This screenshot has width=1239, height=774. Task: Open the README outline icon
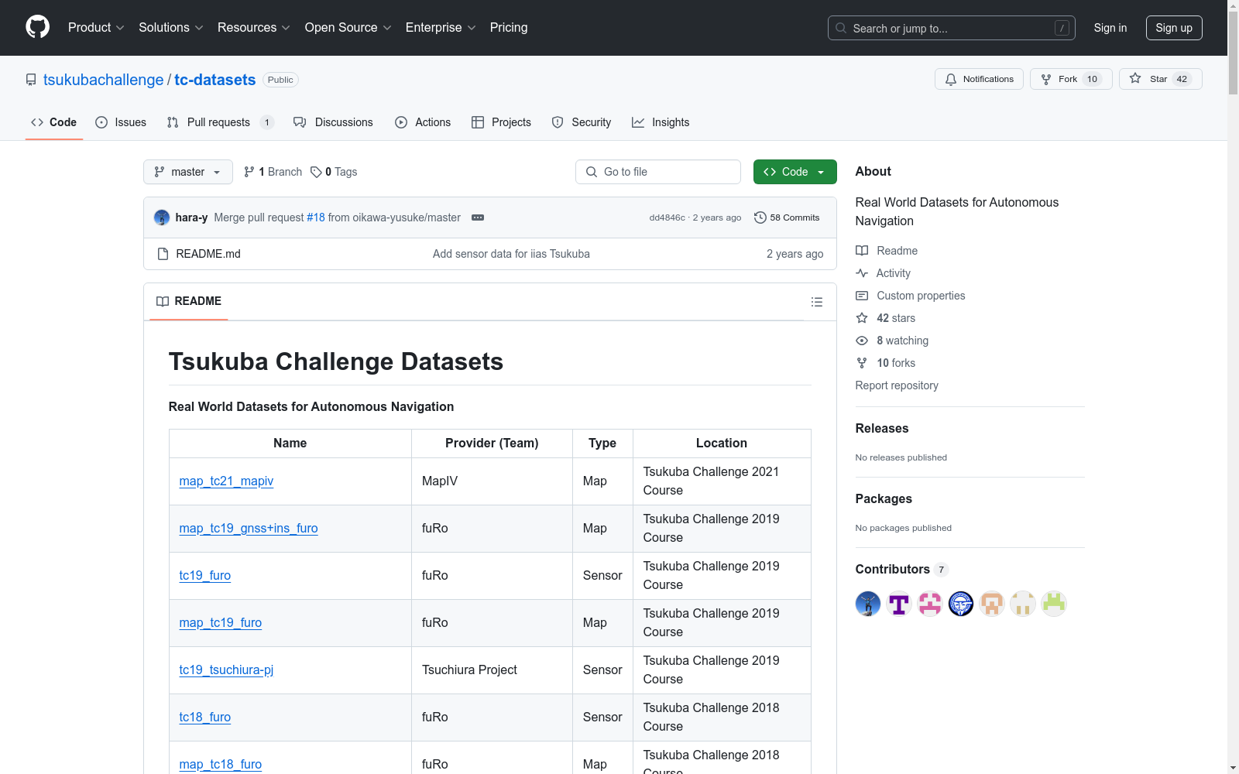click(x=817, y=302)
